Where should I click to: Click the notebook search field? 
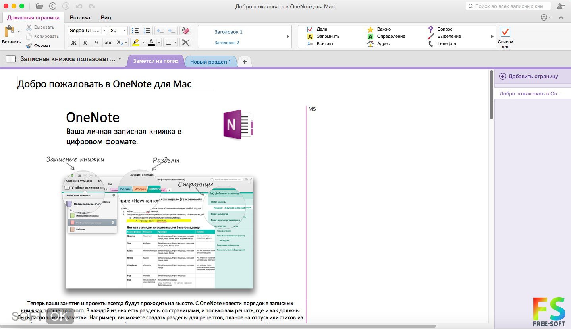pyautogui.click(x=509, y=6)
